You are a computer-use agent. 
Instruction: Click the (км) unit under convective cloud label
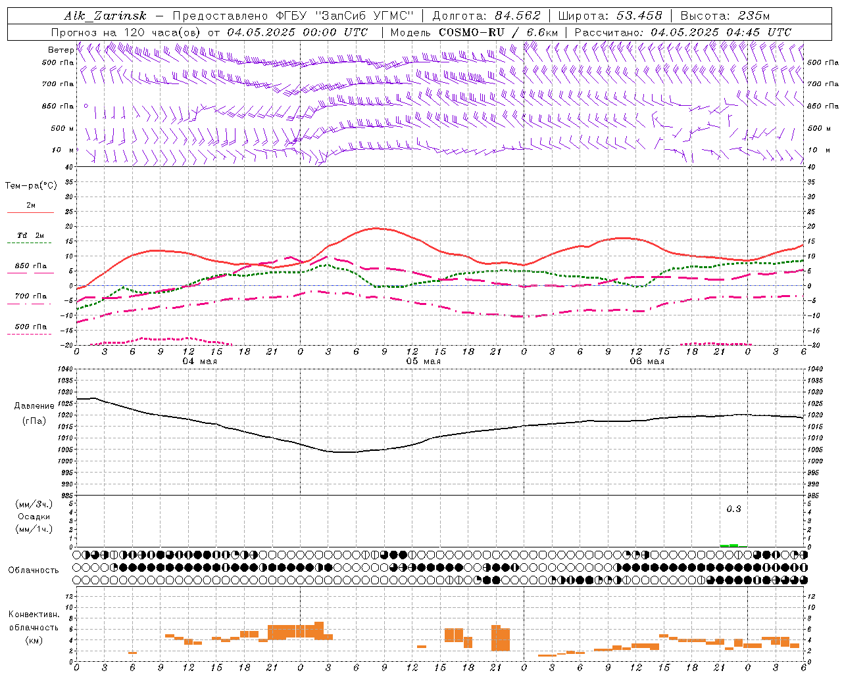(34, 640)
